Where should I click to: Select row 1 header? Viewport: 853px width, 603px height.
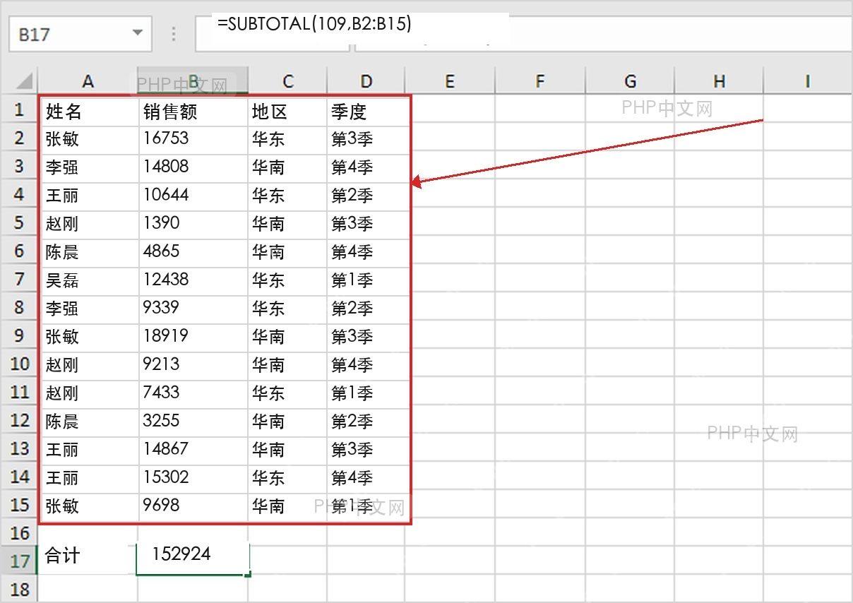pyautogui.click(x=19, y=110)
